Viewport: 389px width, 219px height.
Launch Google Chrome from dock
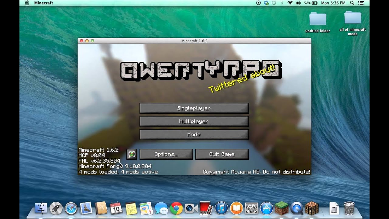tap(176, 208)
